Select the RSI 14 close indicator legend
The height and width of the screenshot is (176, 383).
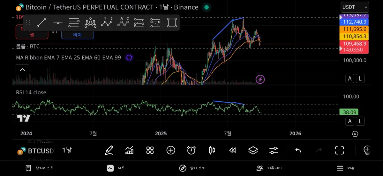pos(31,92)
